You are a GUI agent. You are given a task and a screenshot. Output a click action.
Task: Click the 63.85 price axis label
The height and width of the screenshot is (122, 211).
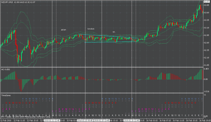tap(207, 5)
